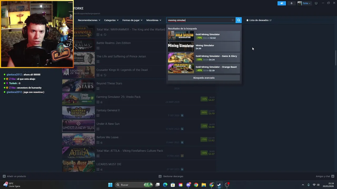The height and width of the screenshot is (189, 337).
Task: Expand the Recomendaciones menu
Action: point(89,20)
